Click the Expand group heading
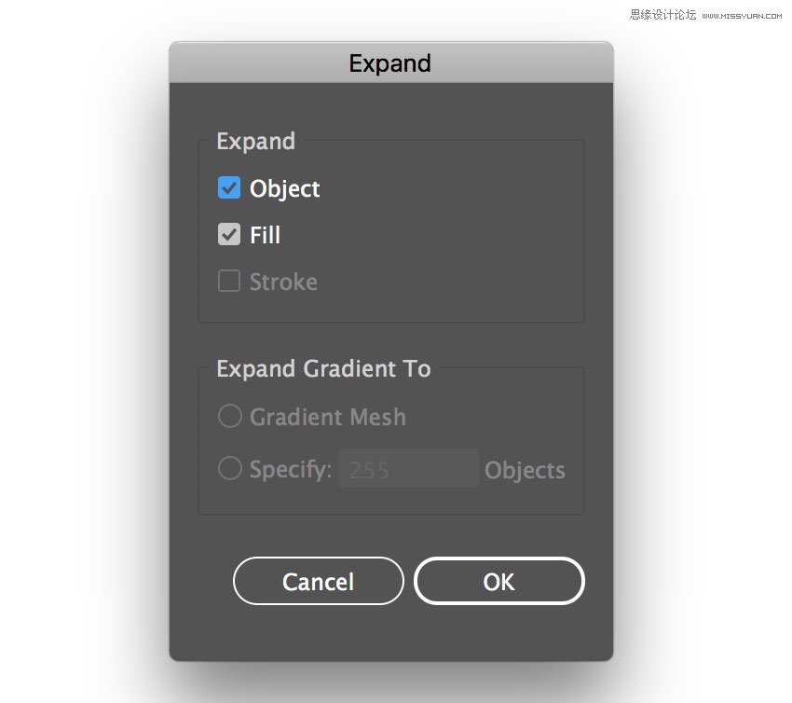The width and height of the screenshot is (792, 703). [255, 141]
